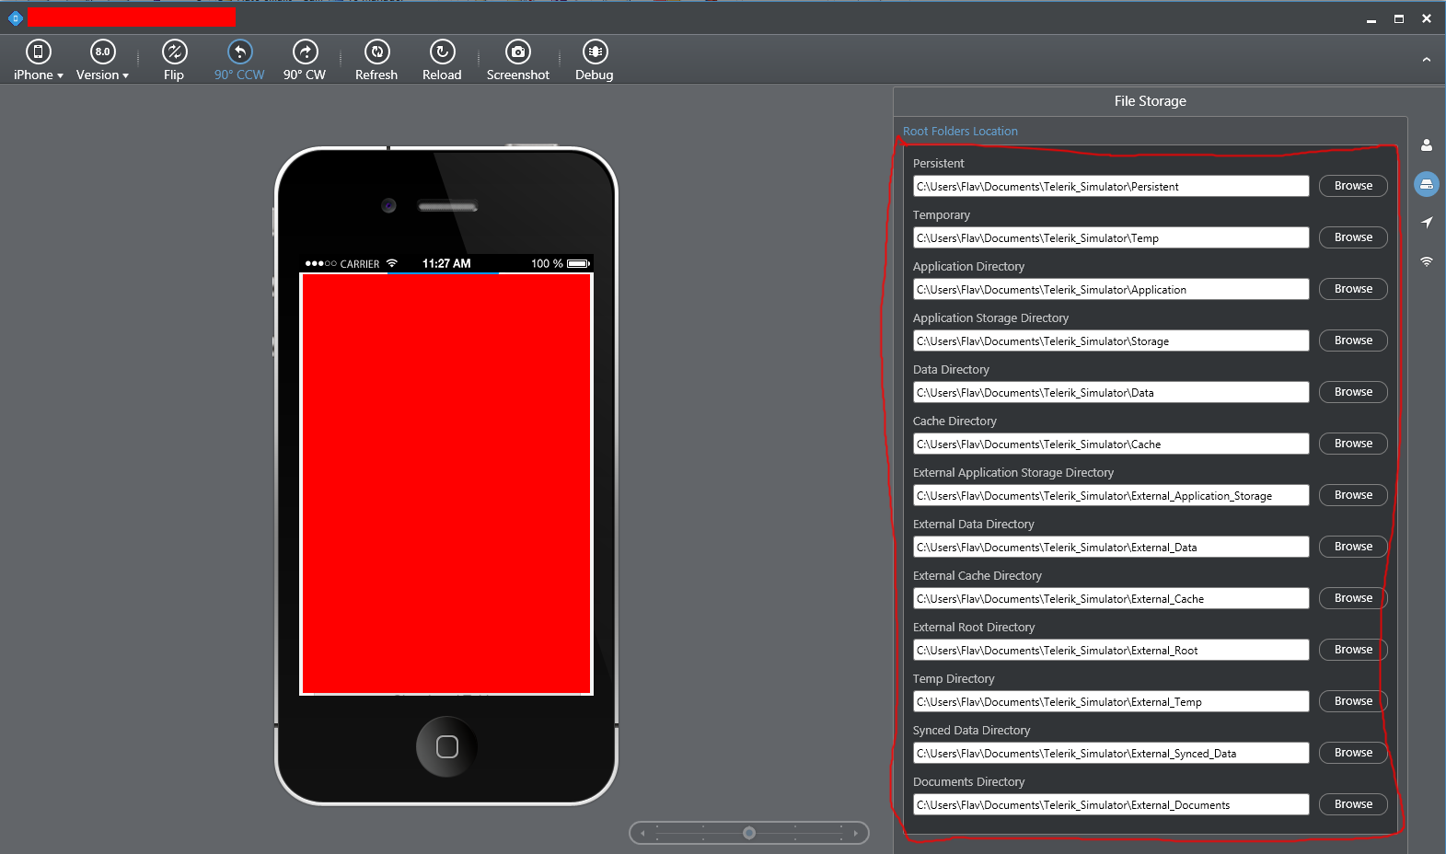
Task: Click the CARRIER label on phone status bar
Action: click(x=360, y=264)
